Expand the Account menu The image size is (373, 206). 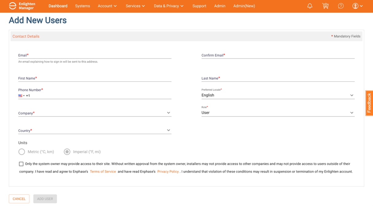(107, 6)
